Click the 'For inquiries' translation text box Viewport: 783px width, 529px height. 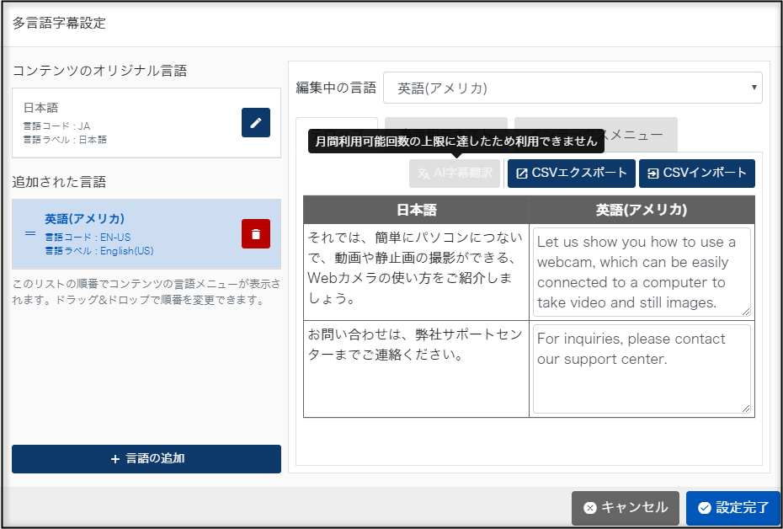[641, 369]
